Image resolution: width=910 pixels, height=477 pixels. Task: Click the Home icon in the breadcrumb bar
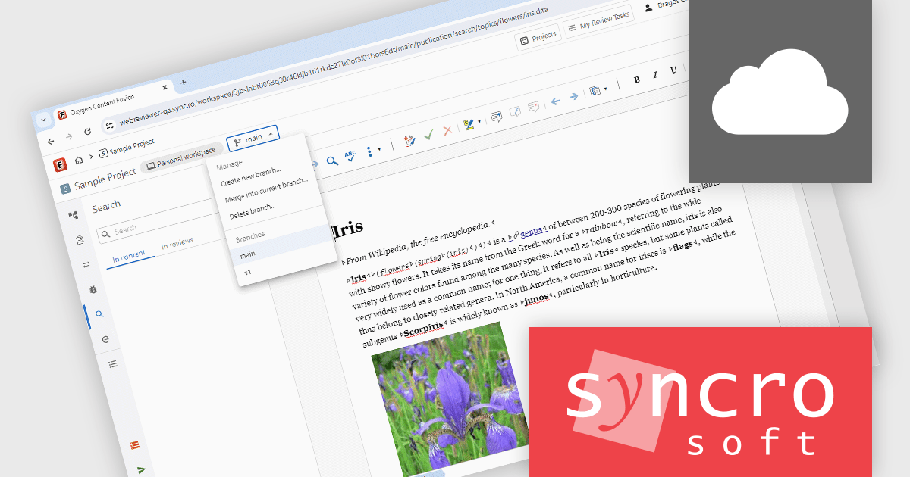[x=80, y=159]
